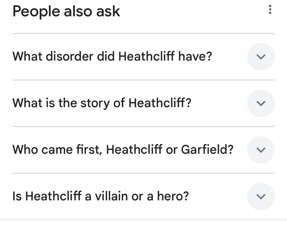Select "Is Heathcliff a villain or a hero?" text
Screen dimensions: 287x226
pyautogui.click(x=100, y=196)
